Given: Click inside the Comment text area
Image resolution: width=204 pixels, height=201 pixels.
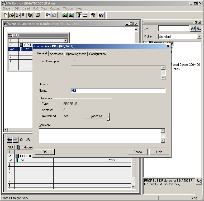Looking at the screenshot, I should (x=100, y=135).
